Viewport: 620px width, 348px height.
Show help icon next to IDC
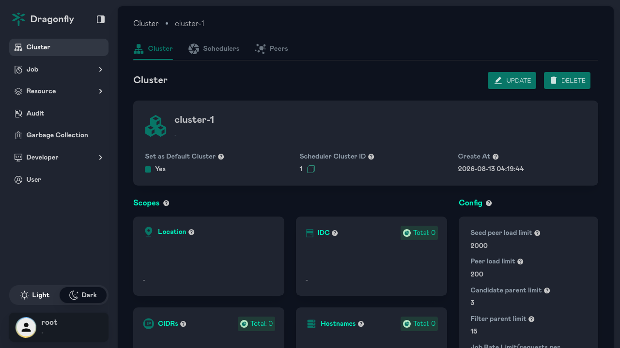click(335, 233)
